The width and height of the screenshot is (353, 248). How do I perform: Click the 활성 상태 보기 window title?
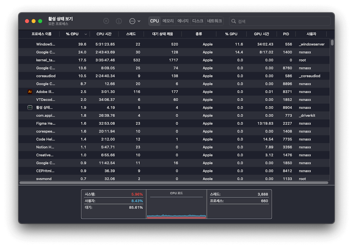pyautogui.click(x=60, y=19)
